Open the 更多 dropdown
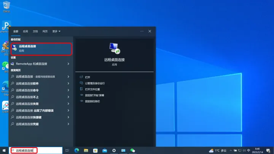 click(x=56, y=31)
